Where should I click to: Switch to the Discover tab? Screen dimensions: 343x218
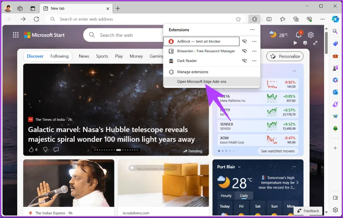pos(35,56)
